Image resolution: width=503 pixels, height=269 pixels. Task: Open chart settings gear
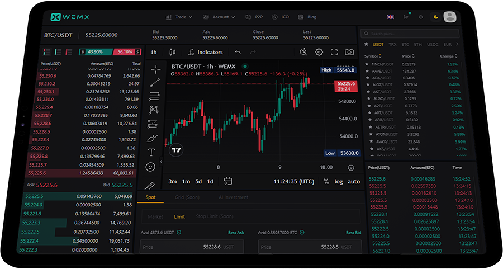[319, 51]
